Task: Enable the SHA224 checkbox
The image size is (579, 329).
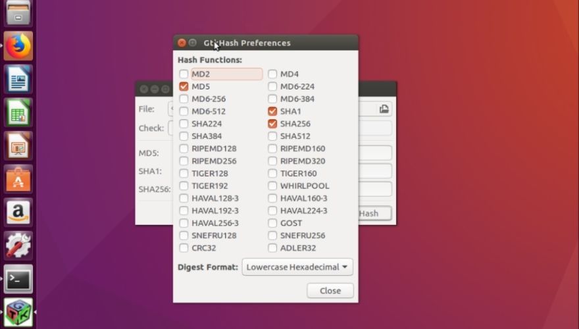Action: click(x=184, y=124)
